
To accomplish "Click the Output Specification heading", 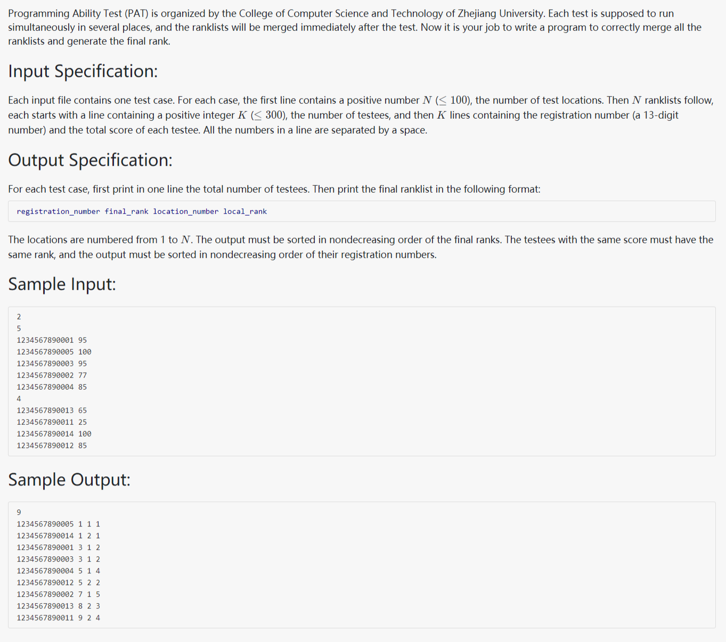I will 90,160.
